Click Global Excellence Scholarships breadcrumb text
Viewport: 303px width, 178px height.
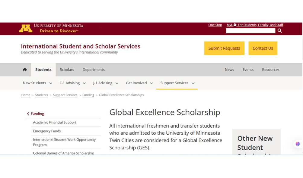pyautogui.click(x=121, y=95)
